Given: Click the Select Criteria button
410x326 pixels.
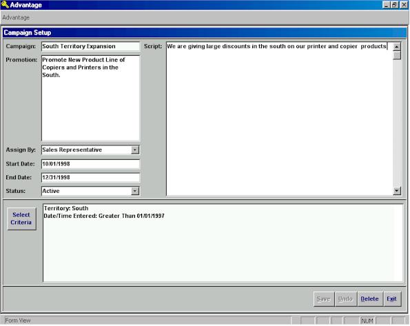Looking at the screenshot, I should point(21,218).
